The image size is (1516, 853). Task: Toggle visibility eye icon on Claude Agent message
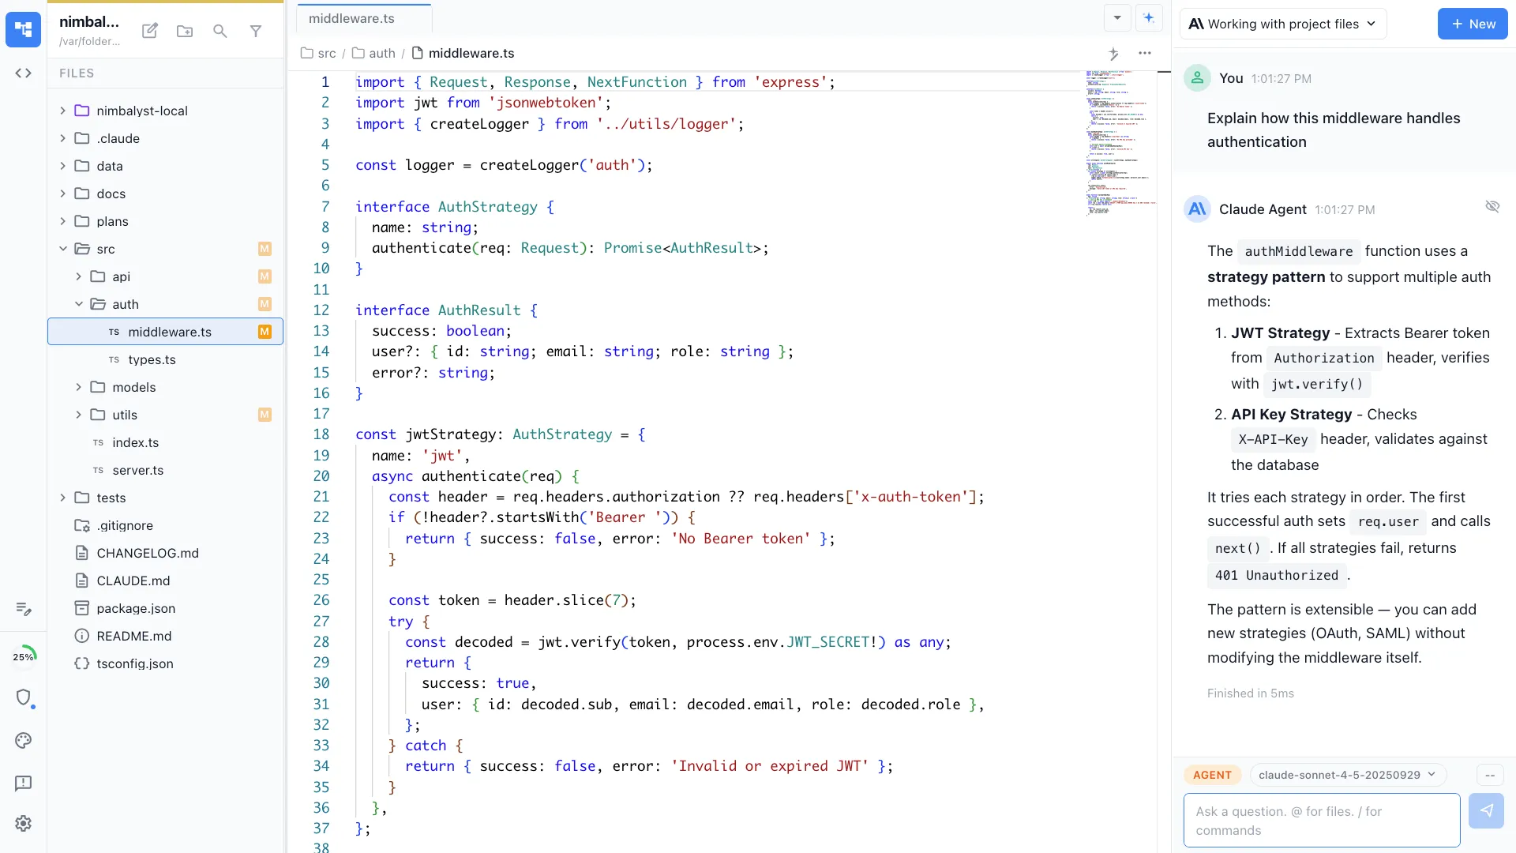coord(1492,206)
